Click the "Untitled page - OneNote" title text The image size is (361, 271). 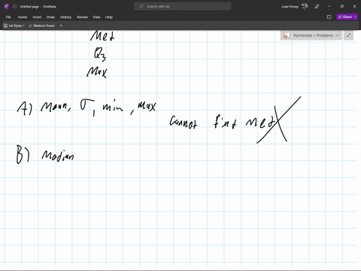pos(38,7)
